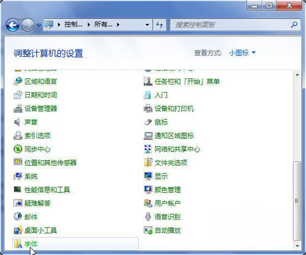Click the 设备和打印机 printer icon
The image size is (306, 255).
click(148, 108)
